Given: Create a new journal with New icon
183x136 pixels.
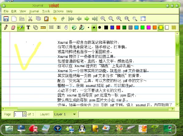Looking at the screenshot, I should [x=14, y=19].
